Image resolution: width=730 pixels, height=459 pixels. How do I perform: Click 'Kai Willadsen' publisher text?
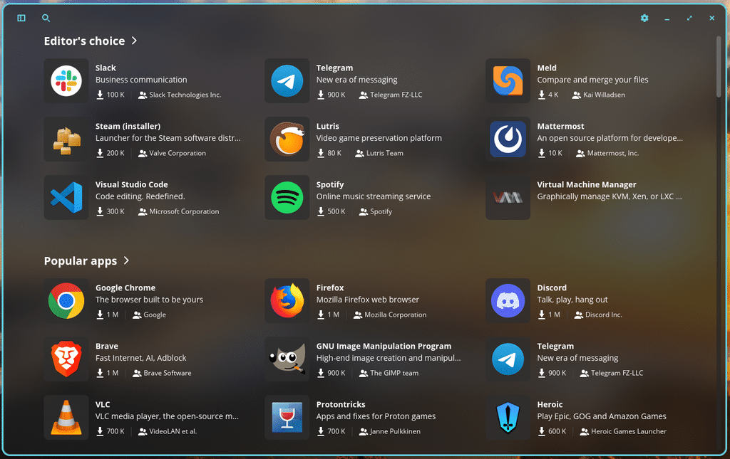pos(605,95)
